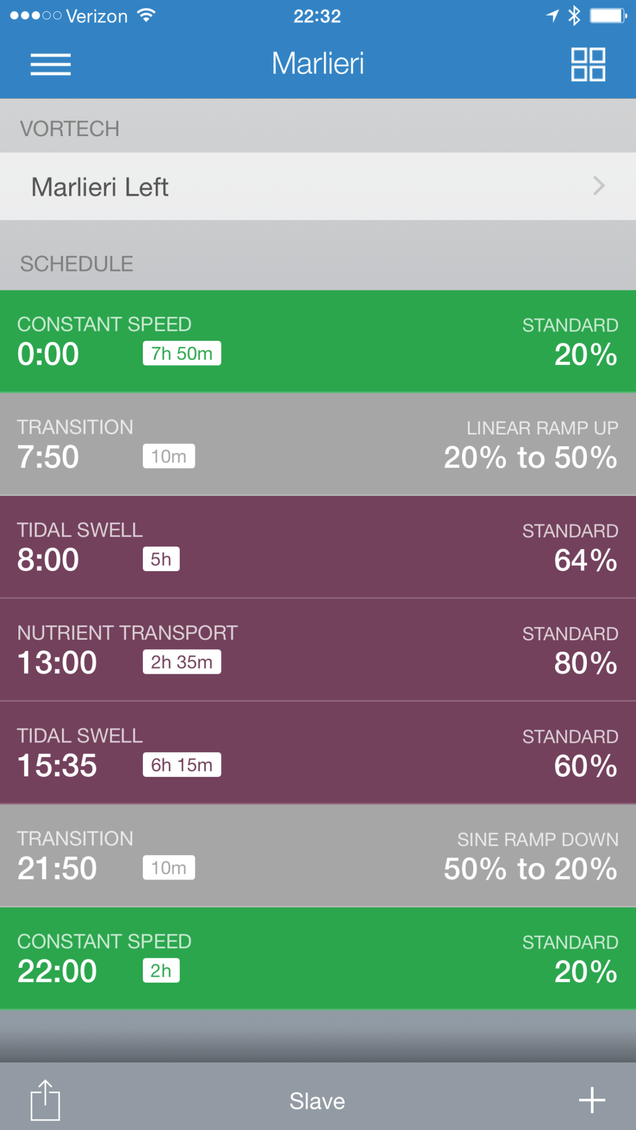Select Nutrient Transport 13:00 entry
636x1130 pixels.
(x=318, y=649)
